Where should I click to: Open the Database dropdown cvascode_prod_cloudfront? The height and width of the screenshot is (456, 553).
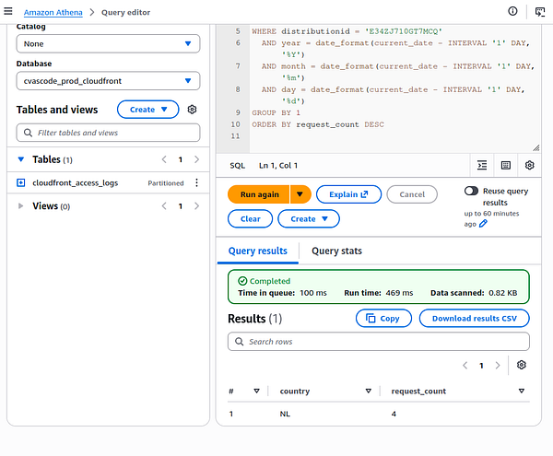point(108,81)
